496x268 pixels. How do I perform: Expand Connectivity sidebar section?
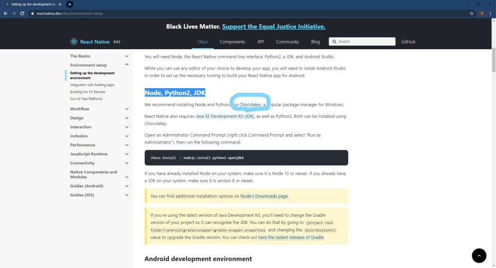click(99, 163)
